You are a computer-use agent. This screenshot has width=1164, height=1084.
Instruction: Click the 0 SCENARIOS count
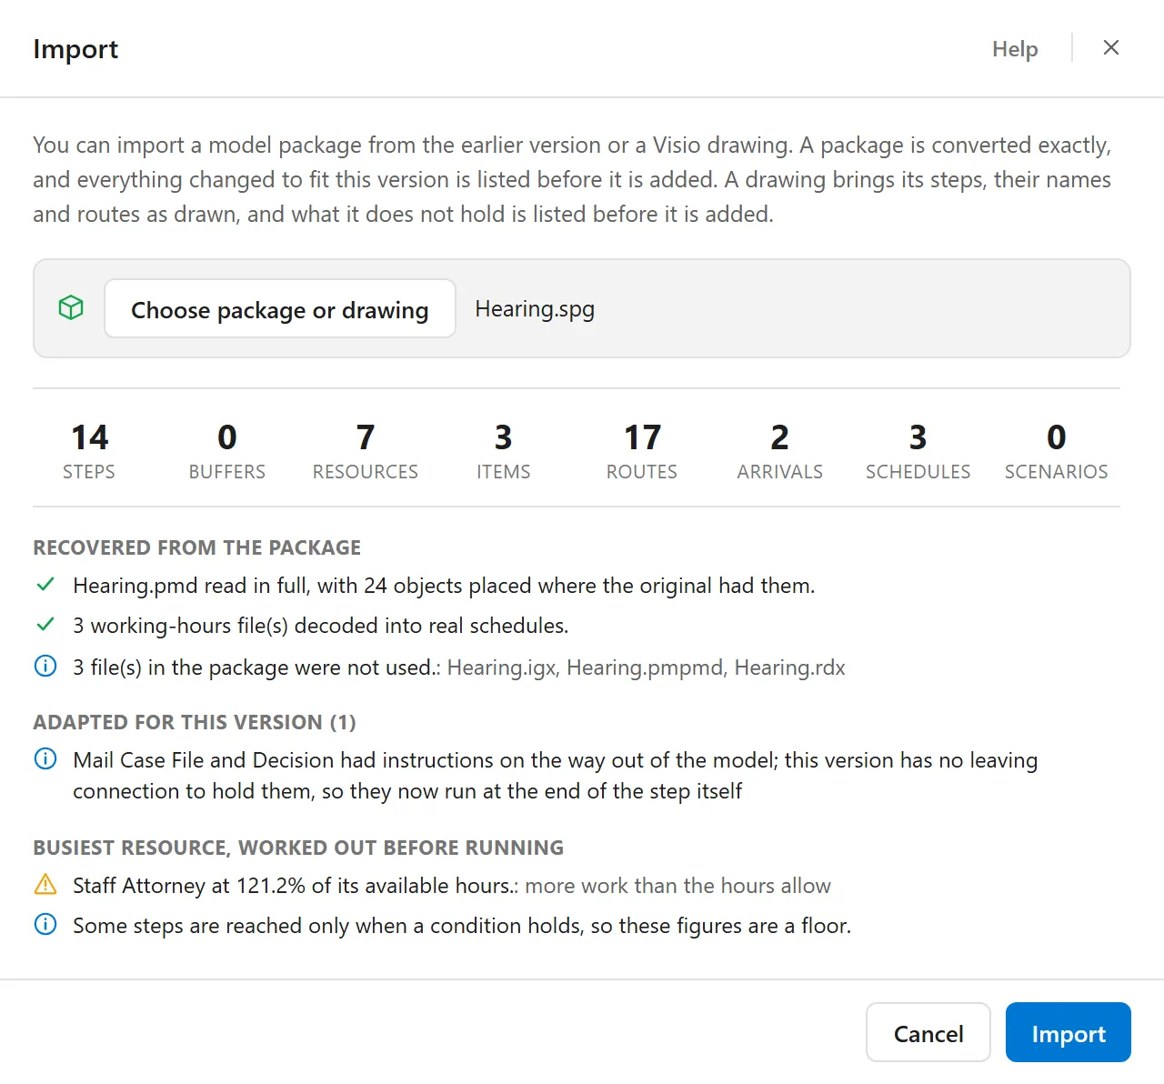tap(1057, 450)
